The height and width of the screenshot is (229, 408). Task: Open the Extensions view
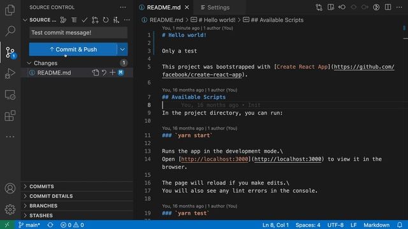click(x=10, y=116)
